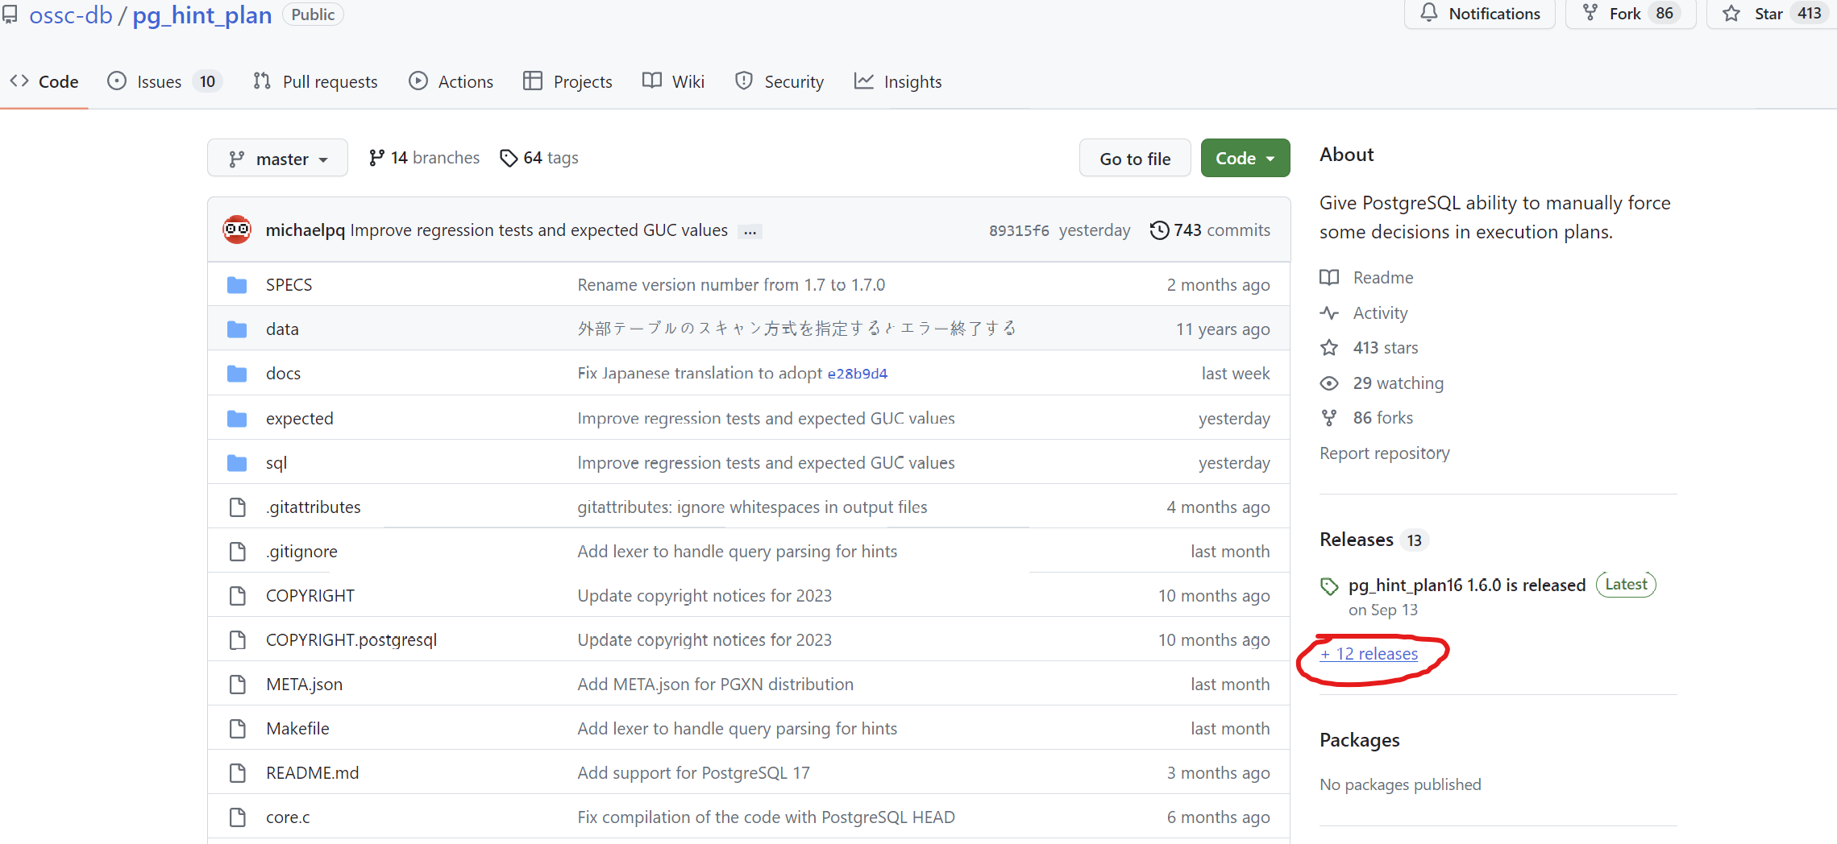Click the Fork icon for this repository
Viewport: 1837px width, 844px height.
coord(1590,12)
